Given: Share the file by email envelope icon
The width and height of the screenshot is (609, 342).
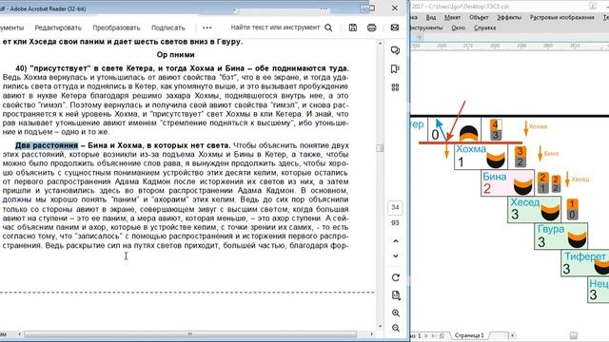Looking at the screenshot, I should (x=395, y=28).
